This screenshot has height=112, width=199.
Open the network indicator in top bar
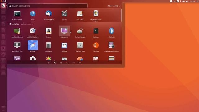coord(174,1)
